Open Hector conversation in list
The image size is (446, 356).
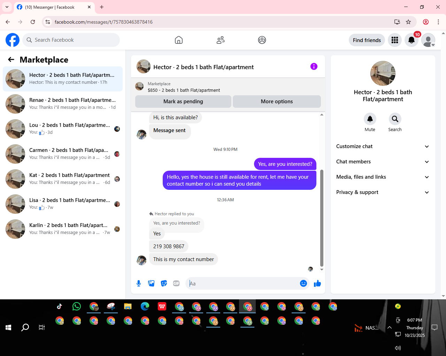pyautogui.click(x=63, y=79)
